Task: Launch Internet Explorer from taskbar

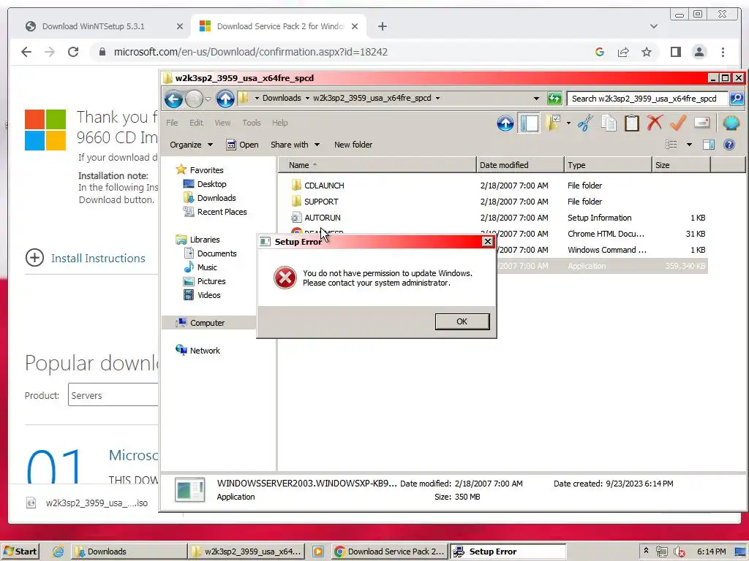Action: (x=59, y=552)
